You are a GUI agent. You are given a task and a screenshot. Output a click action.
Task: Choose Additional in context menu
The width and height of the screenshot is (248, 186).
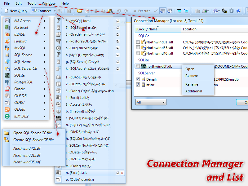pos(198,91)
